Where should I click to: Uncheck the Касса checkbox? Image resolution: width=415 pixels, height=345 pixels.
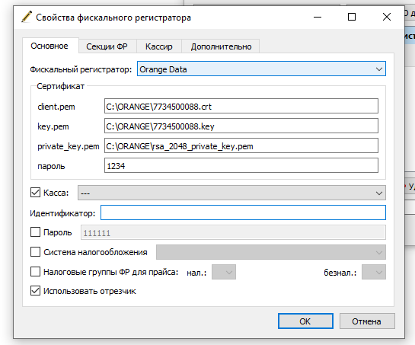35,193
